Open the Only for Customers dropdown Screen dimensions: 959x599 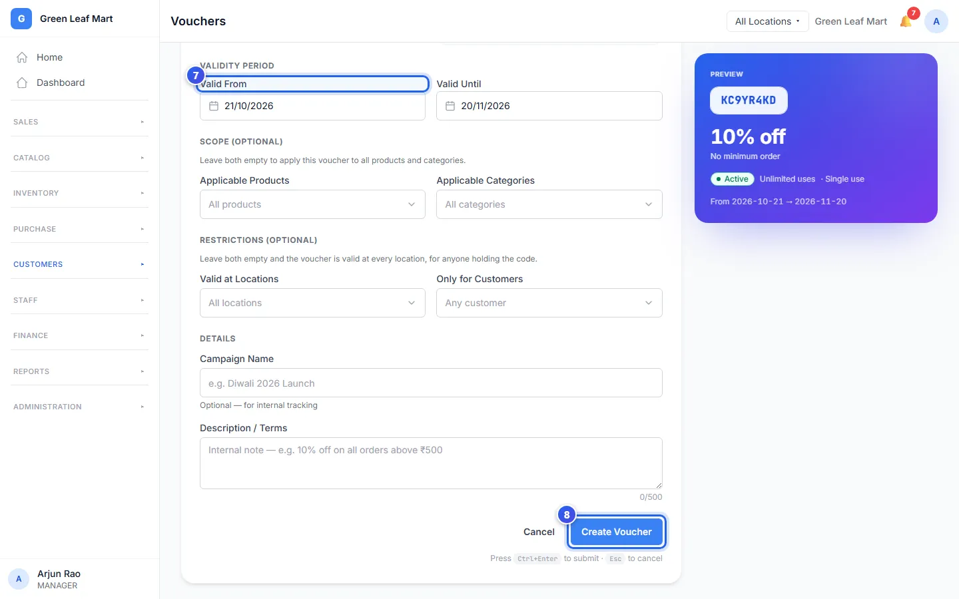pos(549,303)
